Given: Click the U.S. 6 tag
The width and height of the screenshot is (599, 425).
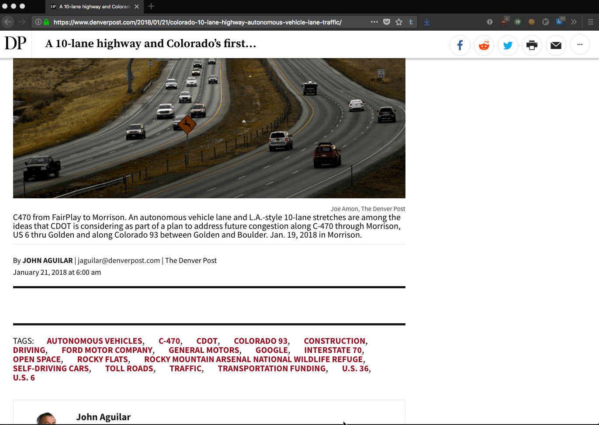Looking at the screenshot, I should click(x=24, y=377).
